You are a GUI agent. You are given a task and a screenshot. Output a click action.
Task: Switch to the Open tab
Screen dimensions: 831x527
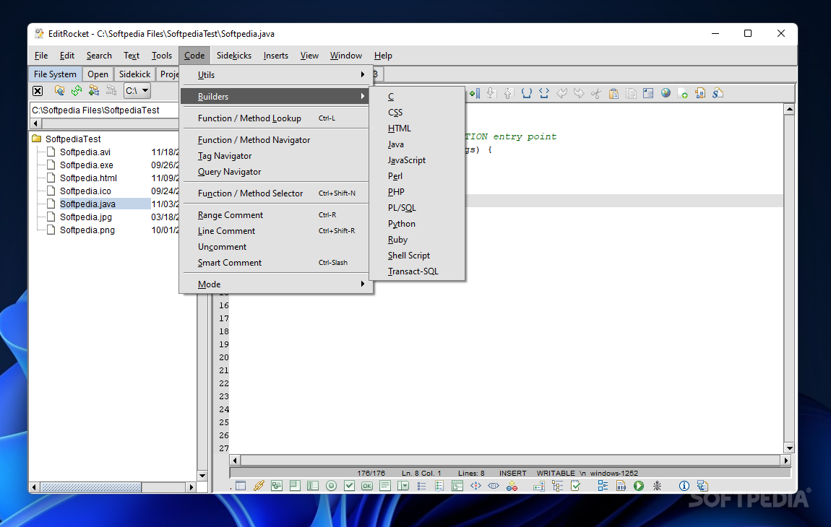[98, 74]
